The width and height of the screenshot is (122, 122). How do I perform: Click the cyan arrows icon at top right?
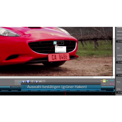click(x=112, y=81)
